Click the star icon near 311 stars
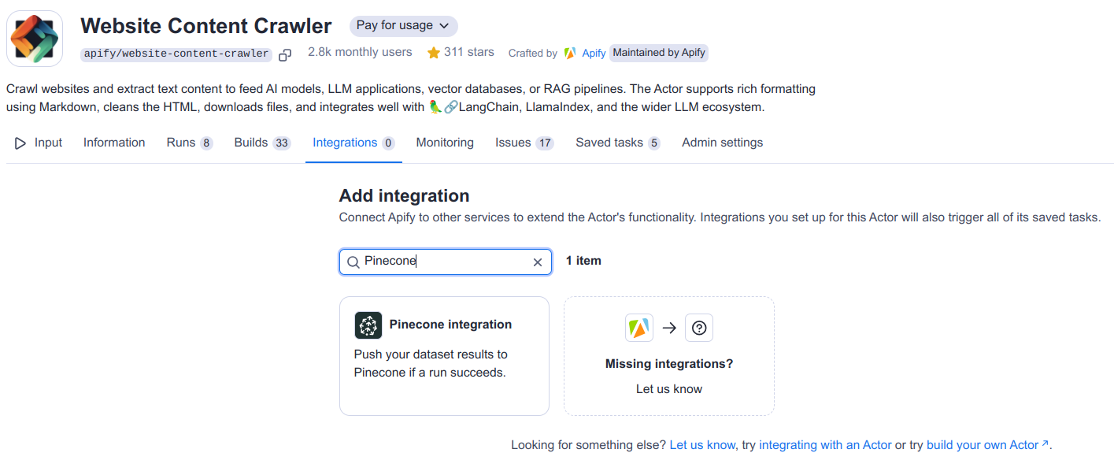 (434, 53)
